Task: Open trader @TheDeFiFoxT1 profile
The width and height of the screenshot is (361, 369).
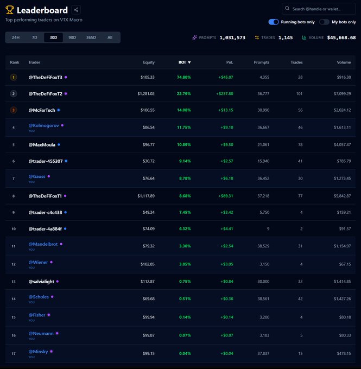Action: pos(45,196)
